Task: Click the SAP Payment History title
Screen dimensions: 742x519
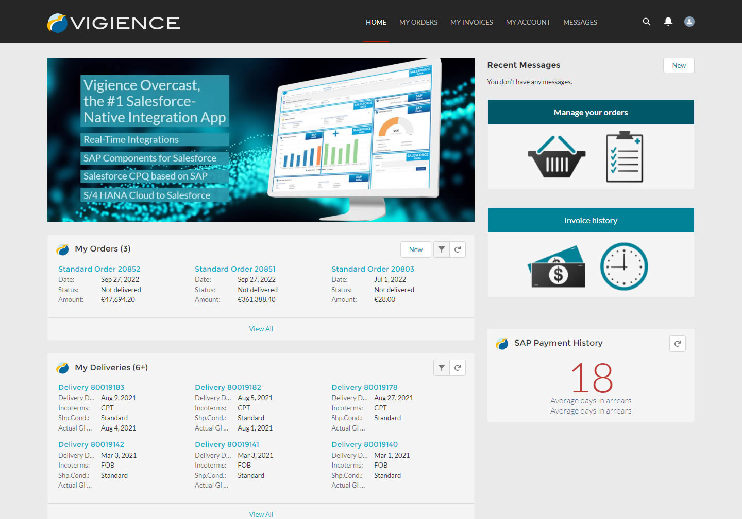Action: click(558, 343)
